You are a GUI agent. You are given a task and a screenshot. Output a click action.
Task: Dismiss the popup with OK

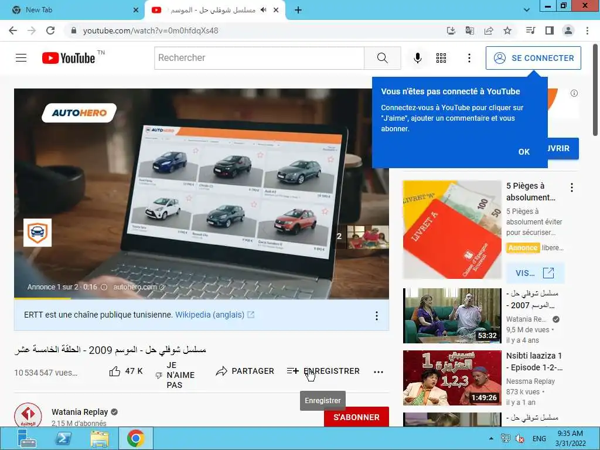[524, 152]
